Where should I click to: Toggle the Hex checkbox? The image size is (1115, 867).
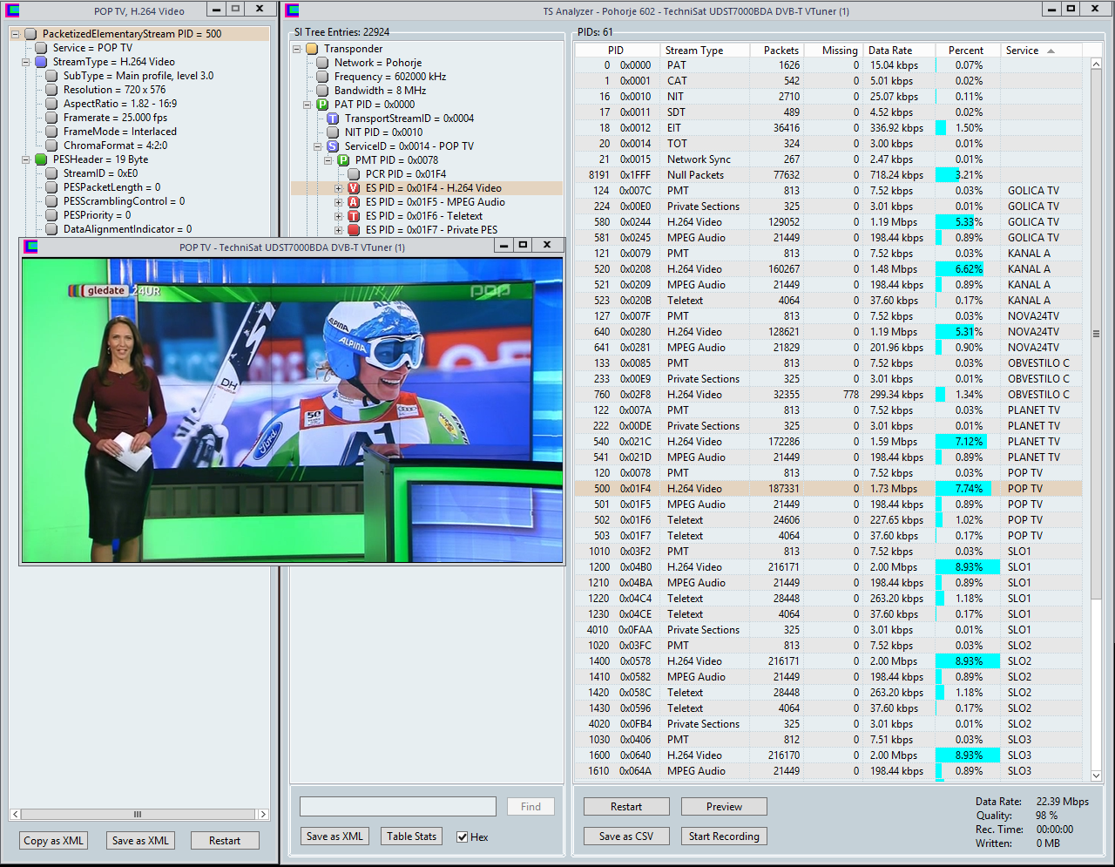click(x=463, y=837)
